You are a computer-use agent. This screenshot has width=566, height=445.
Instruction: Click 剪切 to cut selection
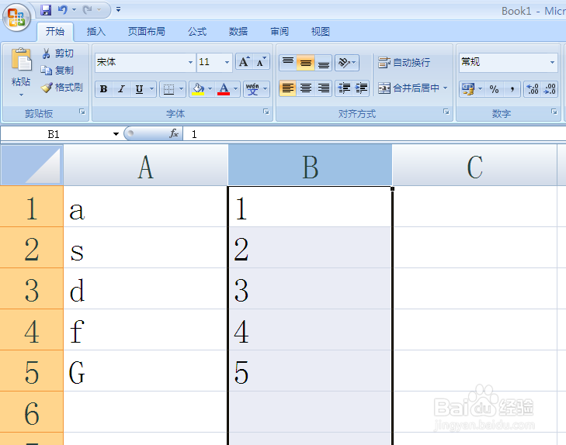click(57, 53)
